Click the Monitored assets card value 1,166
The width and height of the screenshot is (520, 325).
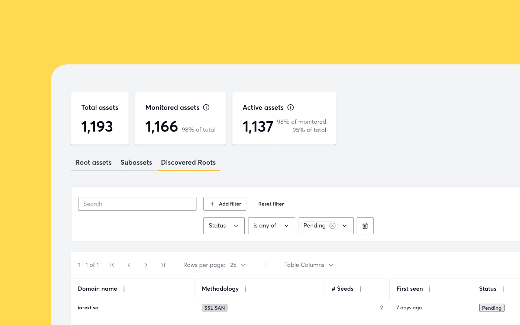tap(161, 127)
